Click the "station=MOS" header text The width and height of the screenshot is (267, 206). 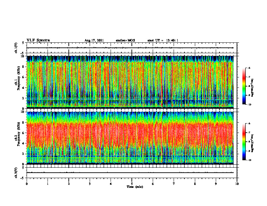(125, 40)
